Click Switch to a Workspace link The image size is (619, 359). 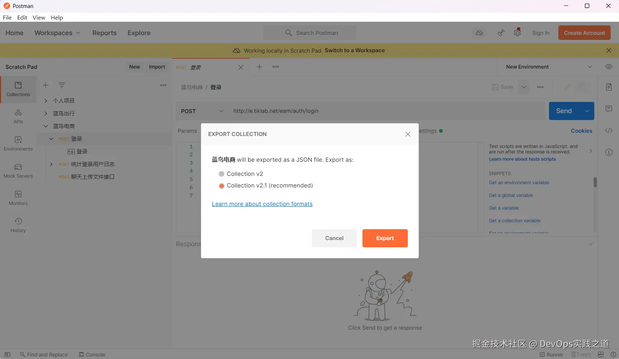click(x=355, y=50)
